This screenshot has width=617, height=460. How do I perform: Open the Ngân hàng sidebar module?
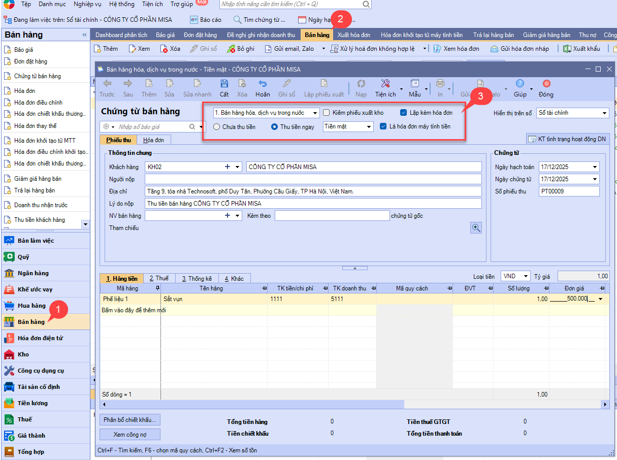[33, 273]
